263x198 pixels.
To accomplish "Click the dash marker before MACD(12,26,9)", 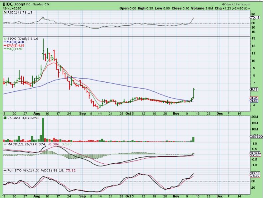I will [x=5, y=144].
